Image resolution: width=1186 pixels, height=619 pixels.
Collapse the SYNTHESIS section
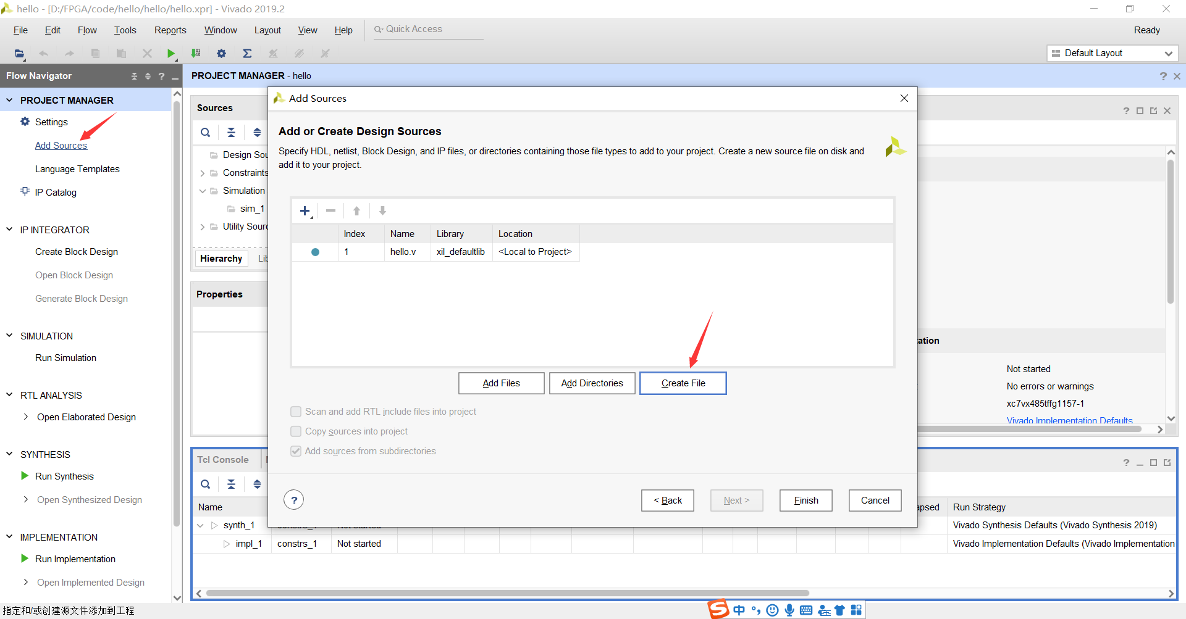[9, 454]
